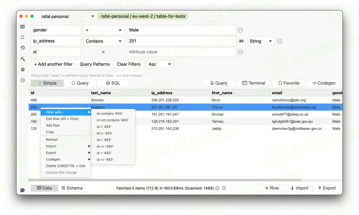The height and width of the screenshot is (215, 359).
Task: Open the hammer tool icon in the sidebar
Action: [22, 59]
